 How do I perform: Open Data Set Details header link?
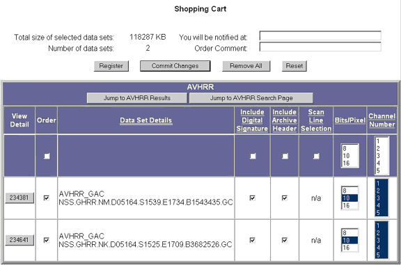(146, 120)
